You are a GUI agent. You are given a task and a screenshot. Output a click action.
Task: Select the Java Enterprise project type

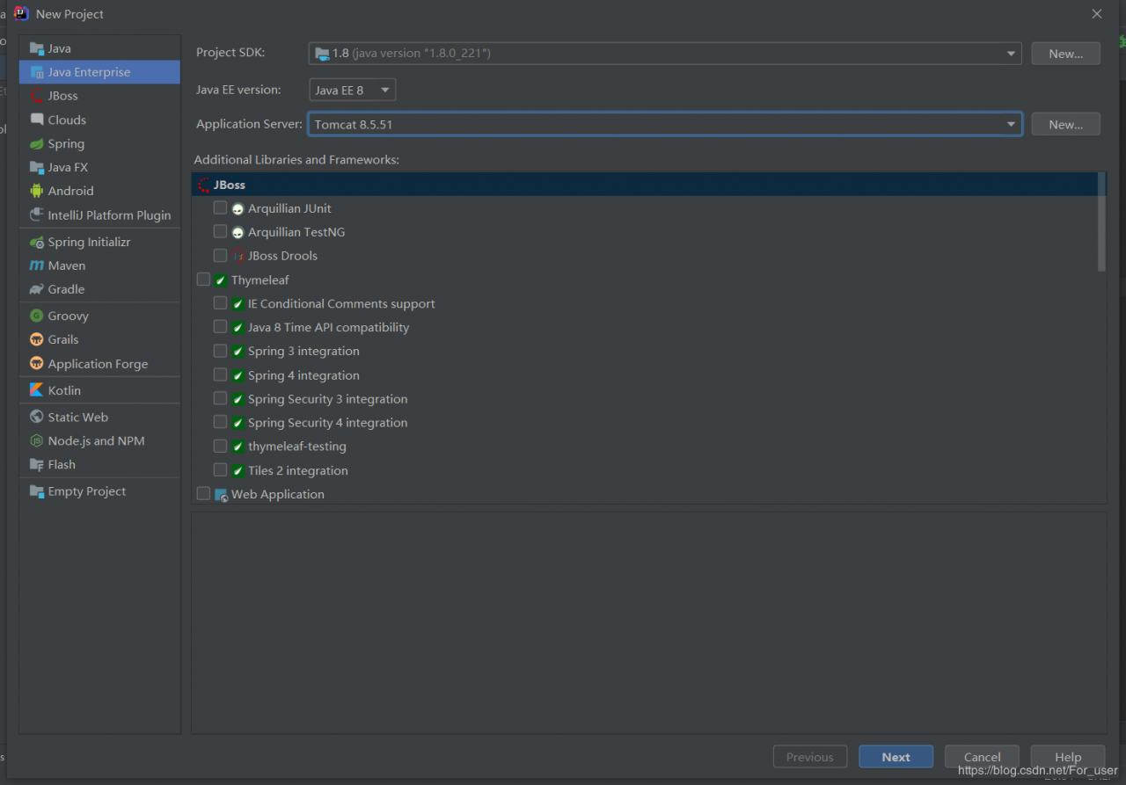(x=99, y=72)
